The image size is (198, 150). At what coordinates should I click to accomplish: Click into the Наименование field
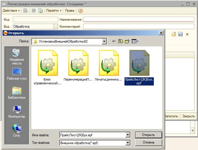click(139, 20)
